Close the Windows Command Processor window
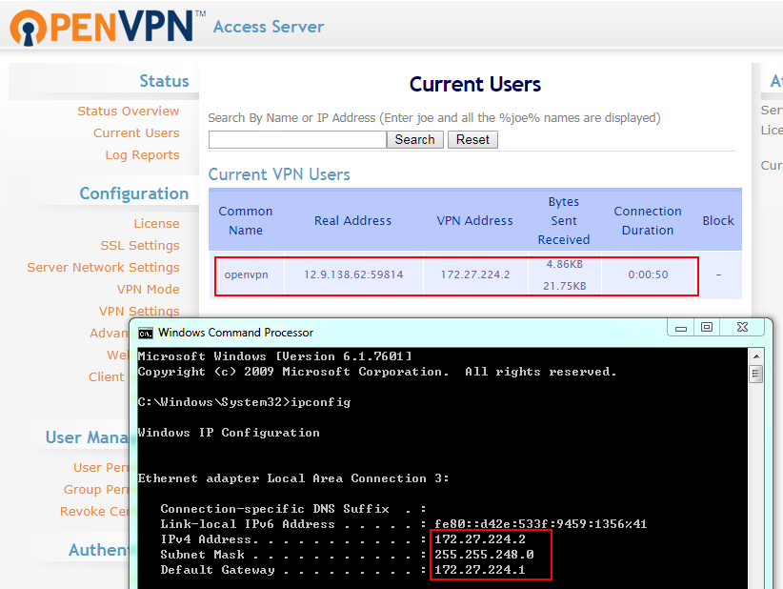This screenshot has height=589, width=783. (x=742, y=327)
